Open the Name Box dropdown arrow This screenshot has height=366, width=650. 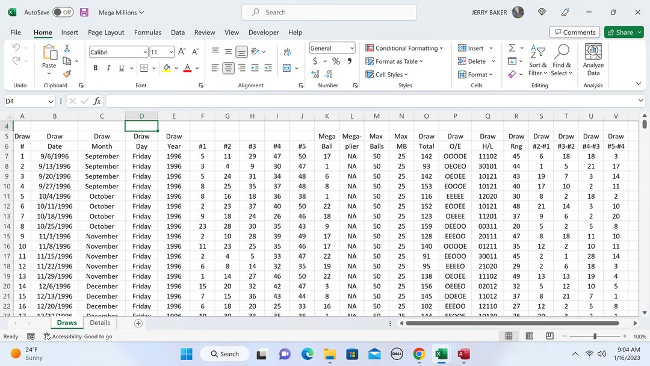[x=51, y=101]
